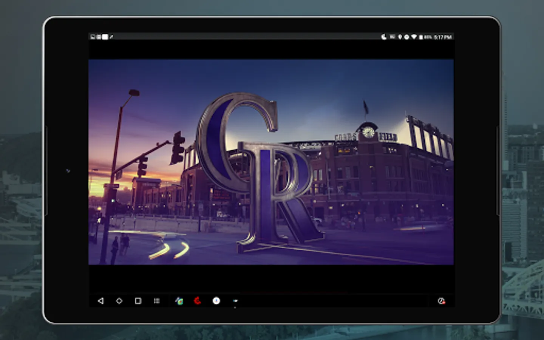Tap the location pin status icon
This screenshot has width=544, height=340.
400,37
